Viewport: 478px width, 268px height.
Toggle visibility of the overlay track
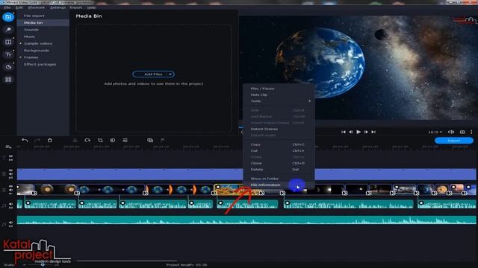(x=11, y=170)
